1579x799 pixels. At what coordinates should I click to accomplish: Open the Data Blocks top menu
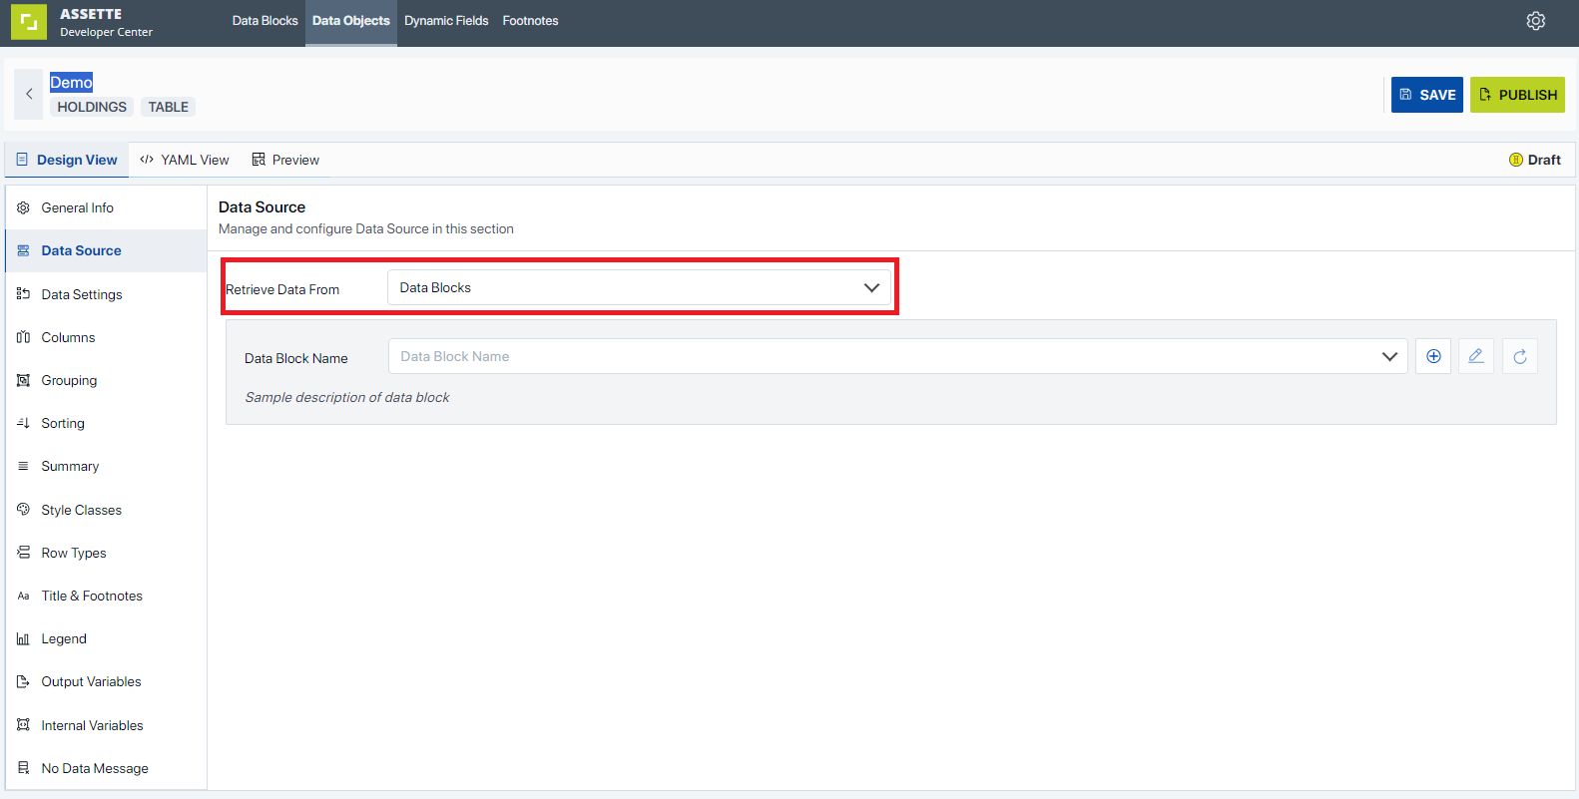coord(264,21)
